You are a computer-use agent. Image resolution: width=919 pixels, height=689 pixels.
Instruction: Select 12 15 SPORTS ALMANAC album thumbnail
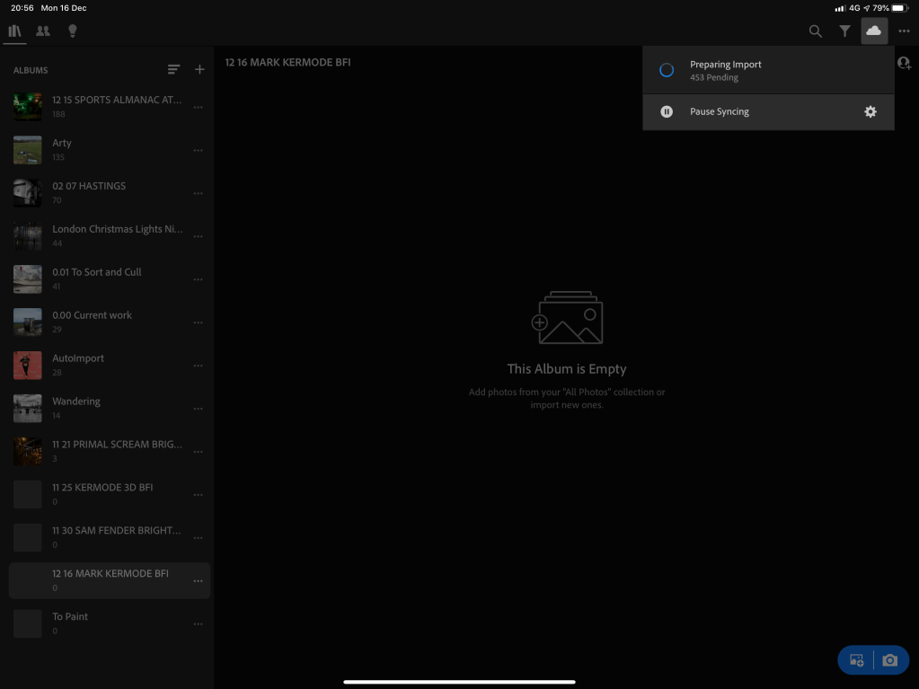tap(28, 107)
